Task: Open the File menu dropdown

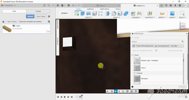Action: click(x=63, y=5)
